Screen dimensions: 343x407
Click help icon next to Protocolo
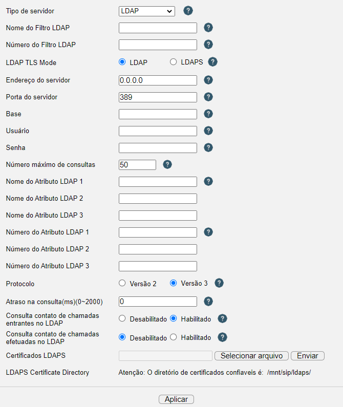pyautogui.click(x=219, y=283)
